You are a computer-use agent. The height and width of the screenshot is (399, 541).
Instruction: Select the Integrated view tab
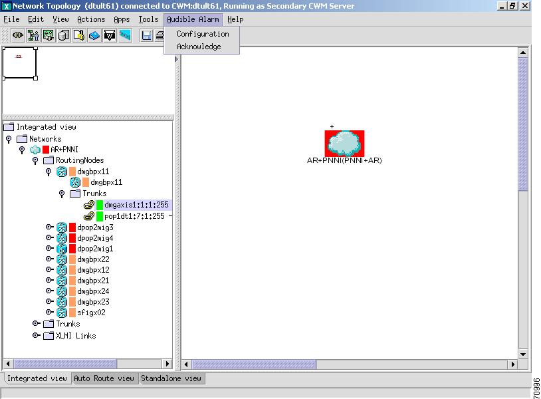pyautogui.click(x=37, y=378)
